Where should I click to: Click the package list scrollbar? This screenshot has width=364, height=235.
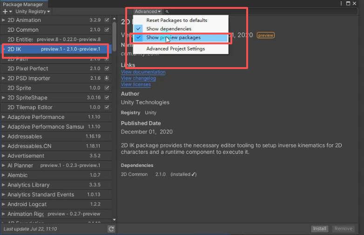coord(114,37)
